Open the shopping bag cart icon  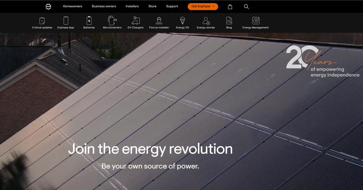tap(230, 7)
